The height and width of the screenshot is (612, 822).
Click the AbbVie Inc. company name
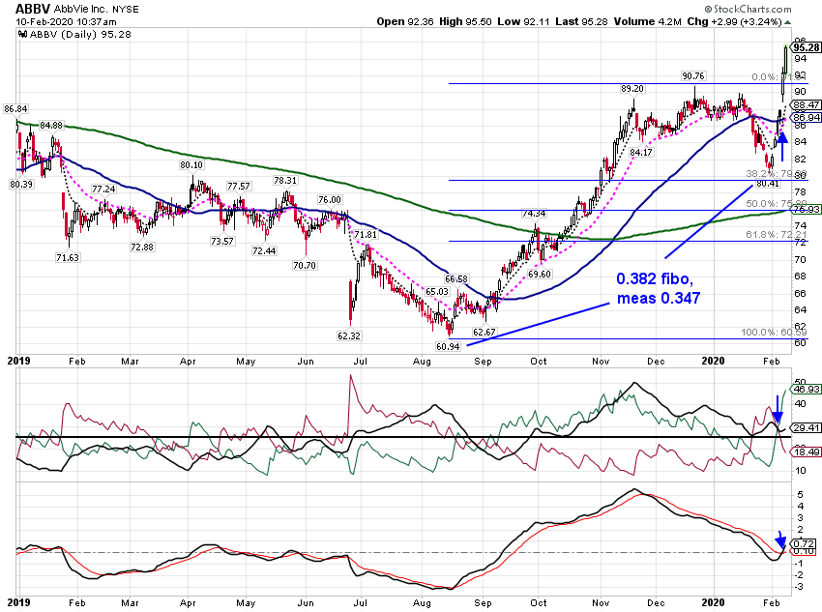[x=81, y=9]
